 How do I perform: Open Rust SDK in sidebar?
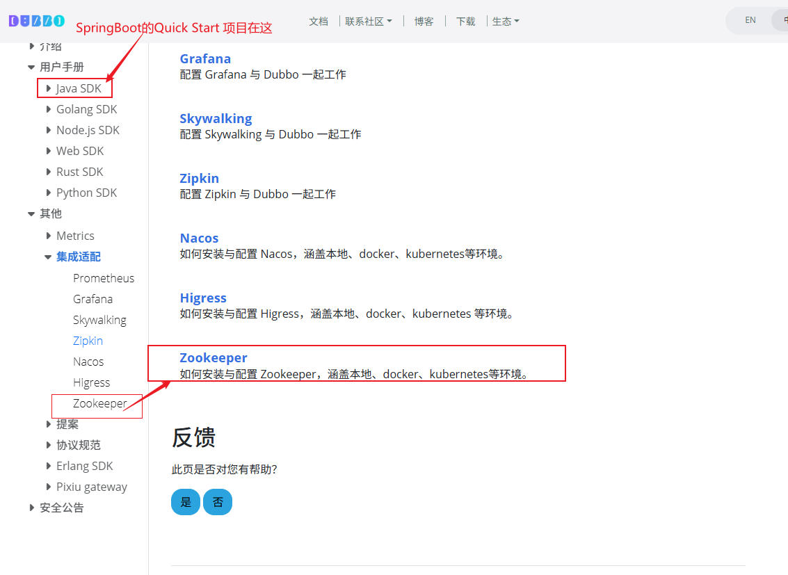79,172
